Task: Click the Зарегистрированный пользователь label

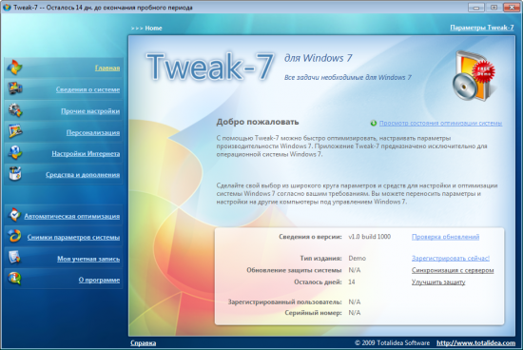Action: 285,301
